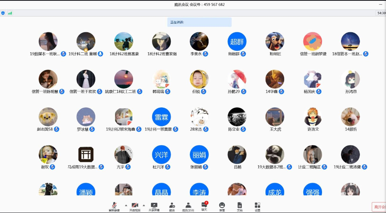Viewport: 386px width, 213px height.
Task: Open the 设置 settings icon
Action: [x=258, y=207]
